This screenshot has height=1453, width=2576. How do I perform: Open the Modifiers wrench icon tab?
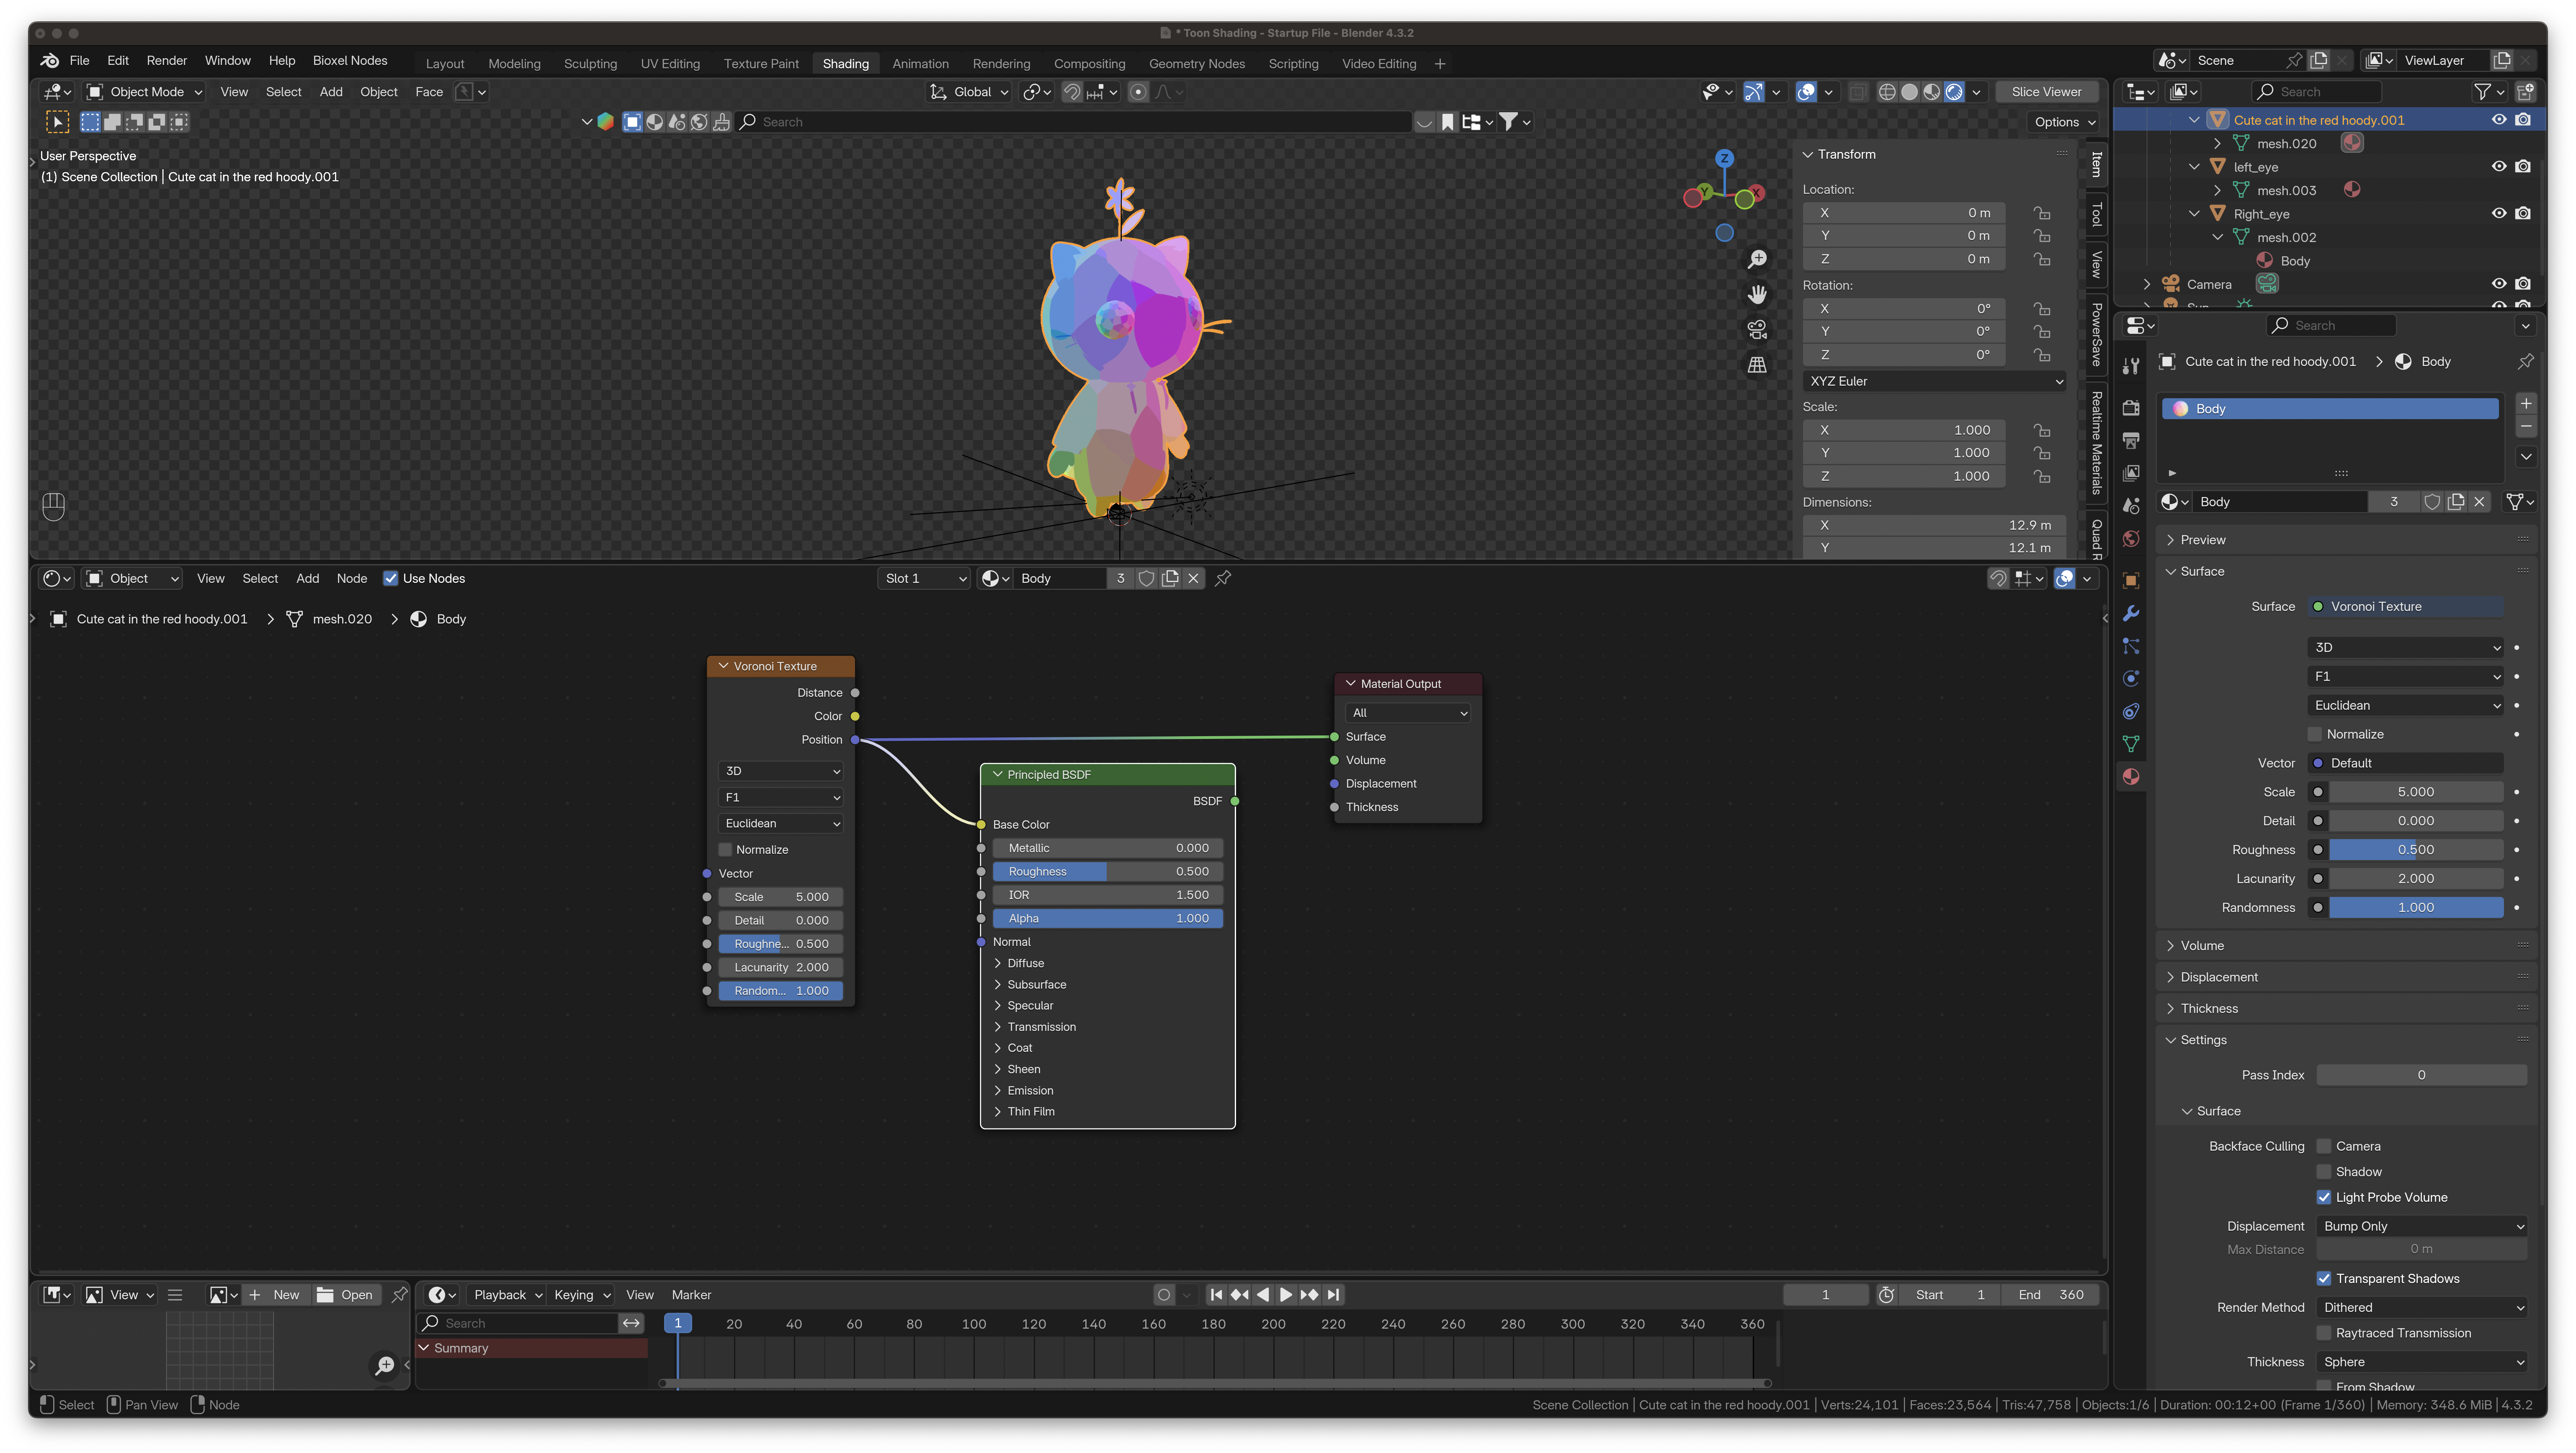[x=2131, y=613]
